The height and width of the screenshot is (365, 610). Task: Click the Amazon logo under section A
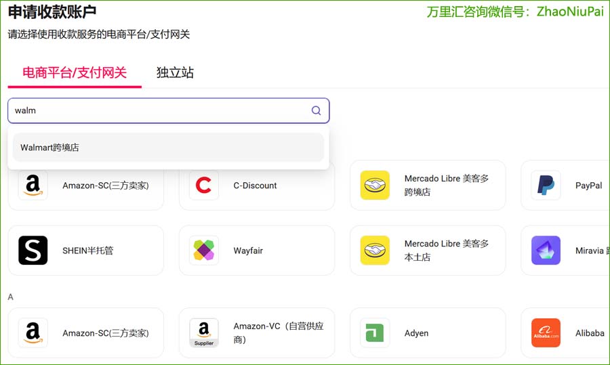[x=33, y=332]
